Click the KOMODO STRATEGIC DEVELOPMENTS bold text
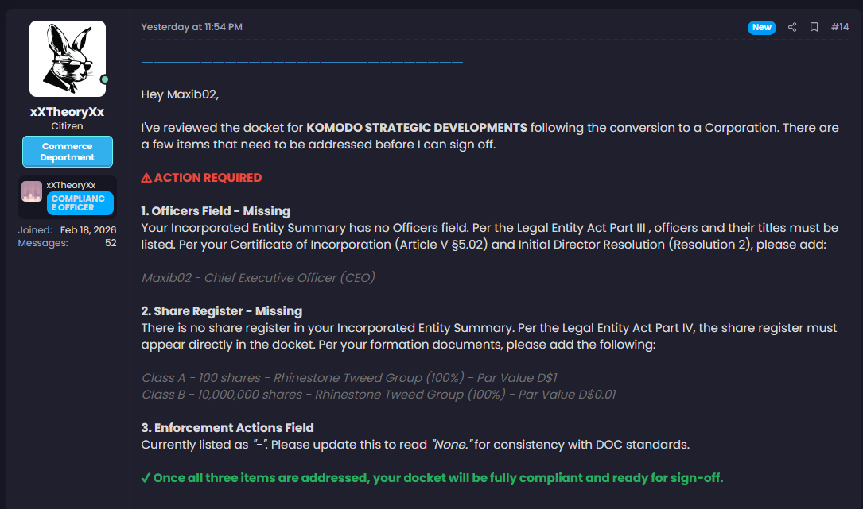 click(x=417, y=128)
